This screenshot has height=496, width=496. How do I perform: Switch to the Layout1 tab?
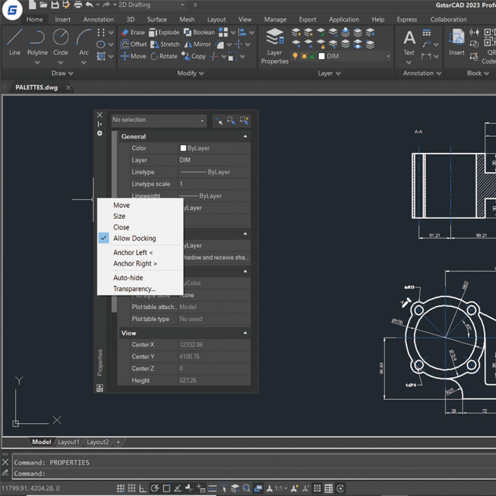point(68,442)
